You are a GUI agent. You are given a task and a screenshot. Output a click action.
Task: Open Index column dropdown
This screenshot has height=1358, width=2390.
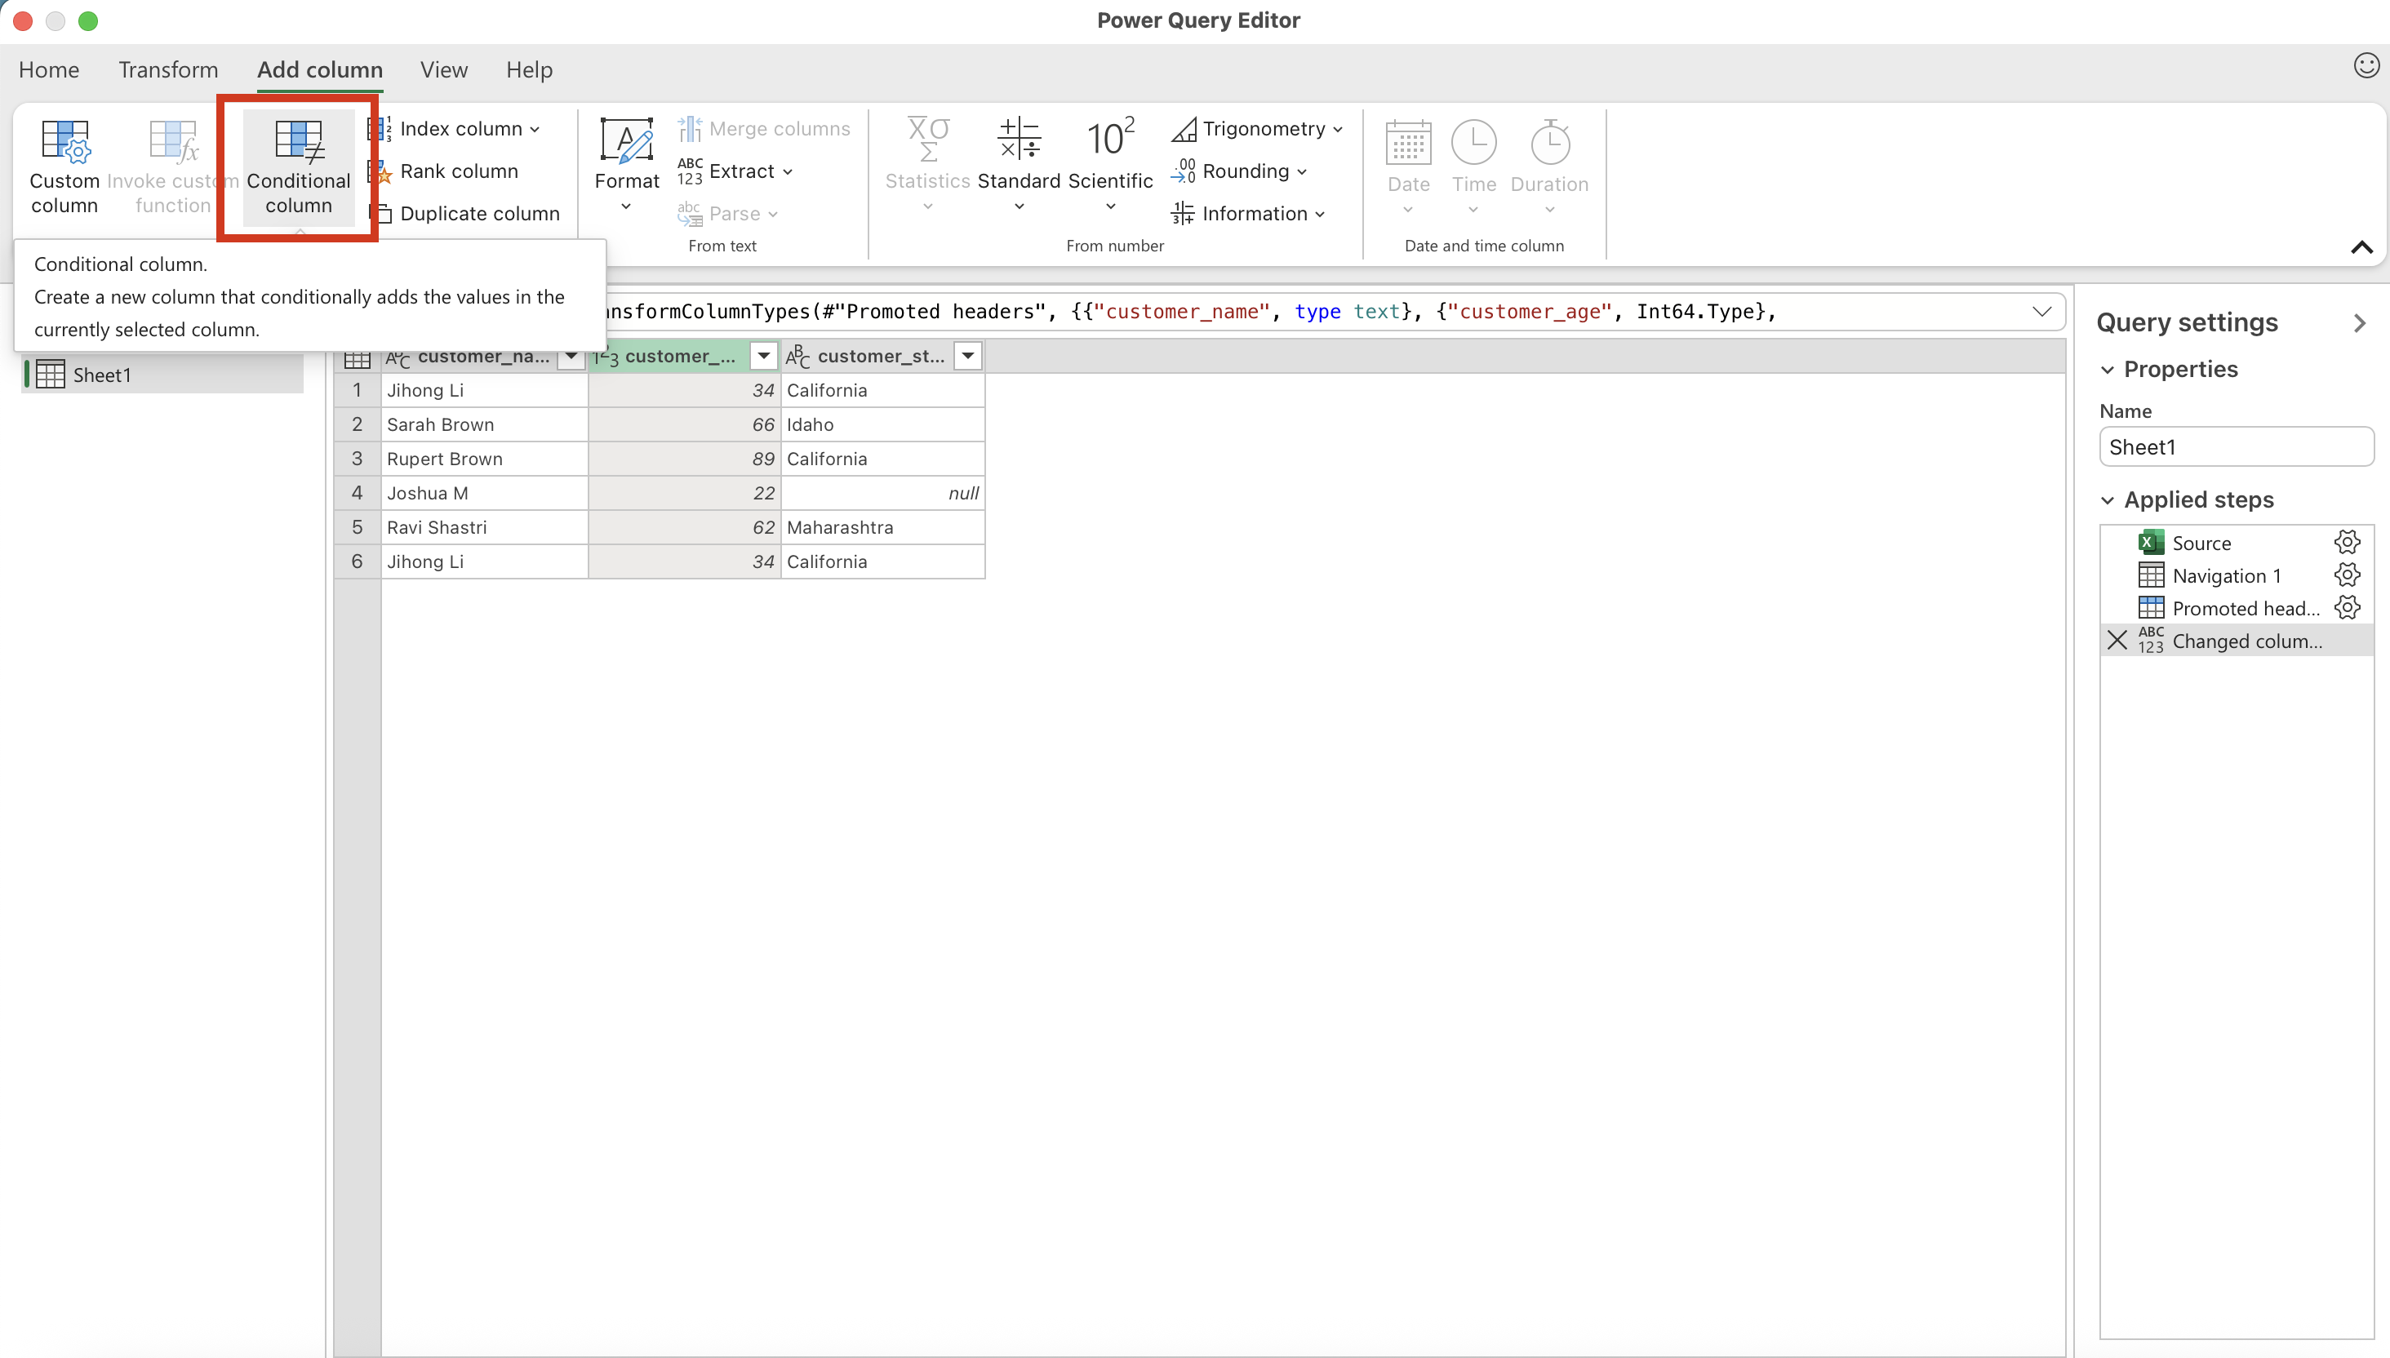pos(535,130)
